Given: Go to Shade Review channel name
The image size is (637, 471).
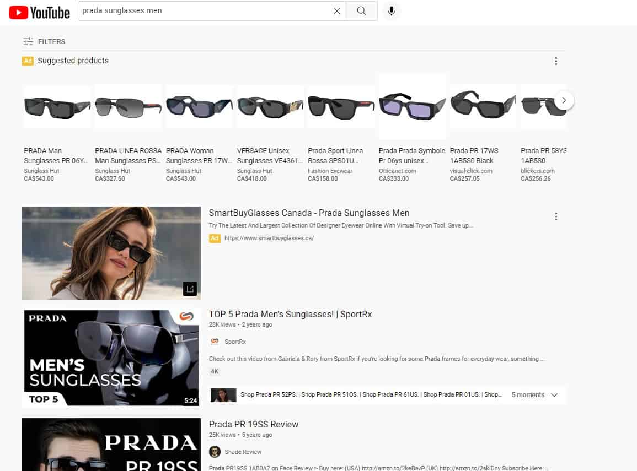Looking at the screenshot, I should pyautogui.click(x=243, y=452).
